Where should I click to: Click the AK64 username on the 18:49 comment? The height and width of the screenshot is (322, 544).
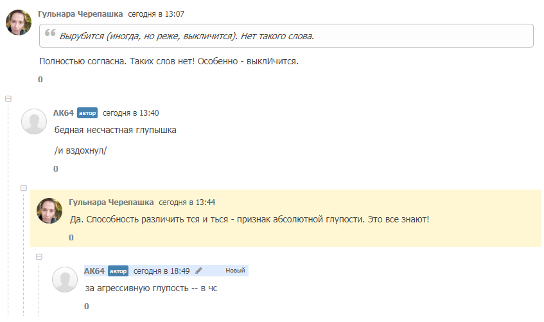[94, 271]
